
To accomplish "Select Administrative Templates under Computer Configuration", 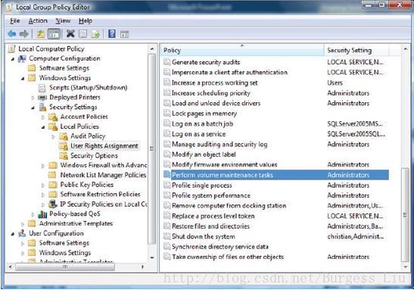I will tap(76, 224).
